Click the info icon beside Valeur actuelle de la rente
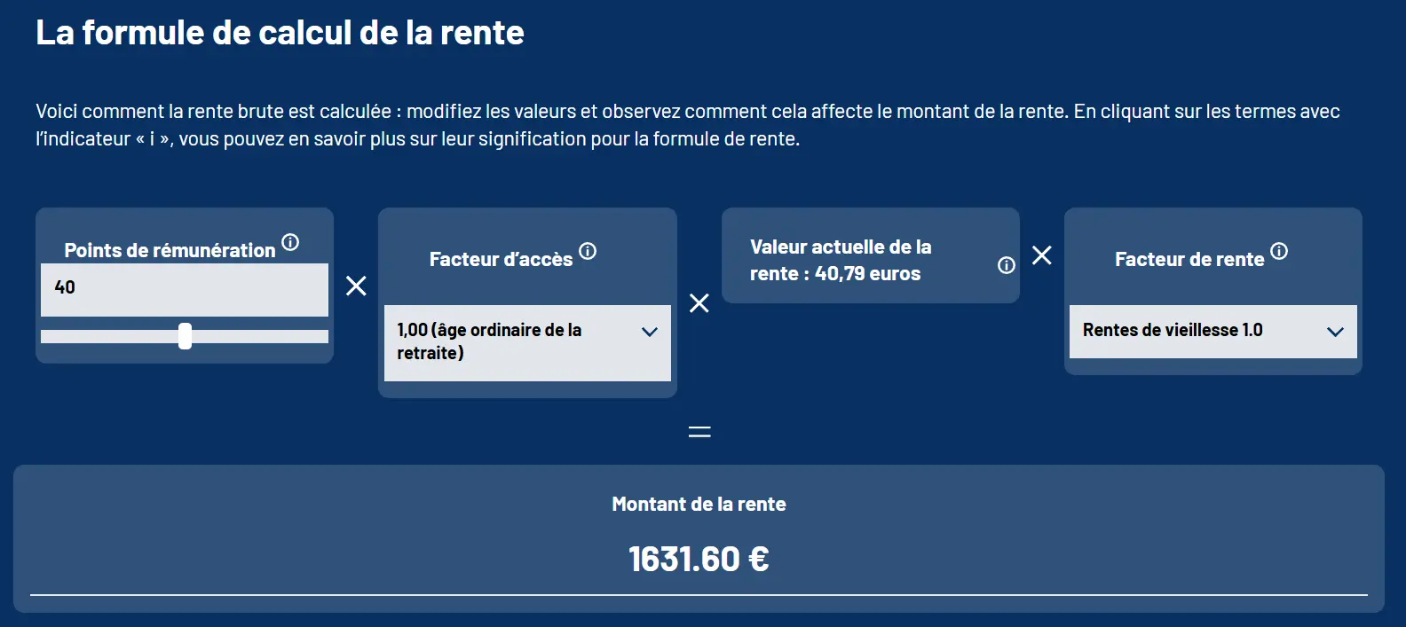Screen dimensions: 1406x627 point(1006,264)
